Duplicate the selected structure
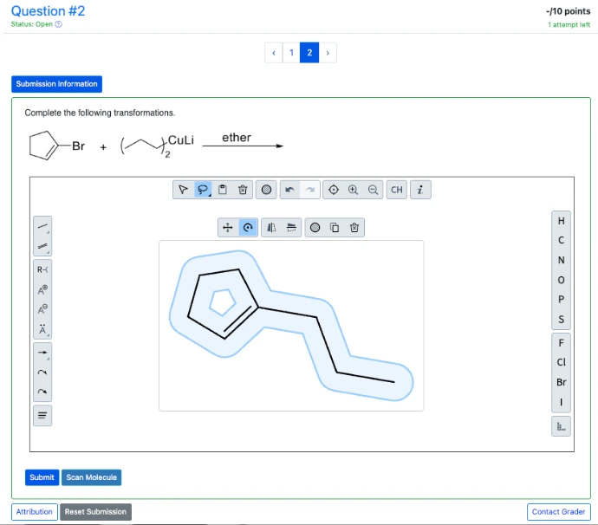This screenshot has height=525, width=598. [x=335, y=228]
